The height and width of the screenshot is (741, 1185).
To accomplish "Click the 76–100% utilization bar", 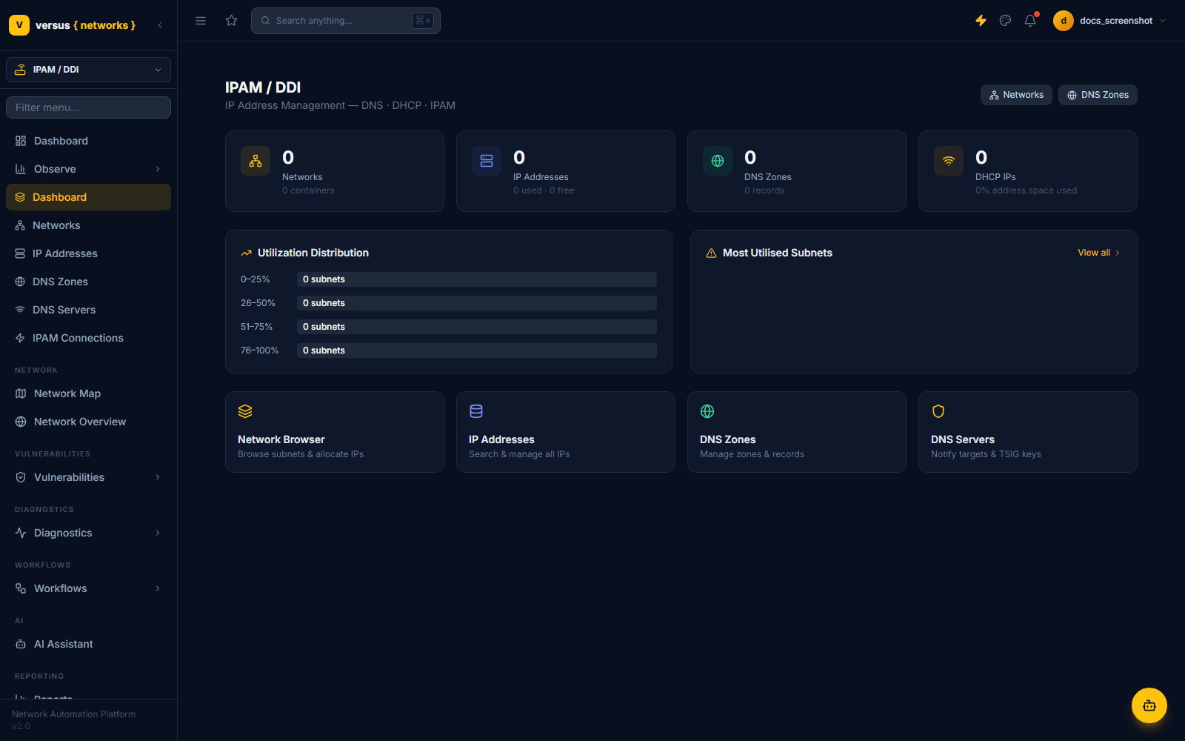I will pos(477,350).
